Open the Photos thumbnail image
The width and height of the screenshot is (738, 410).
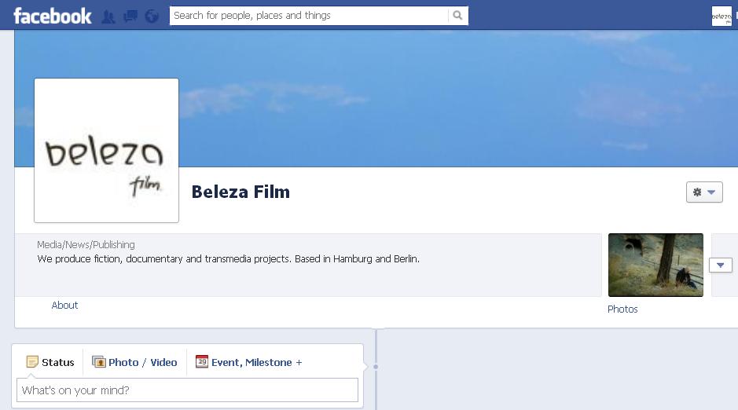click(x=655, y=265)
